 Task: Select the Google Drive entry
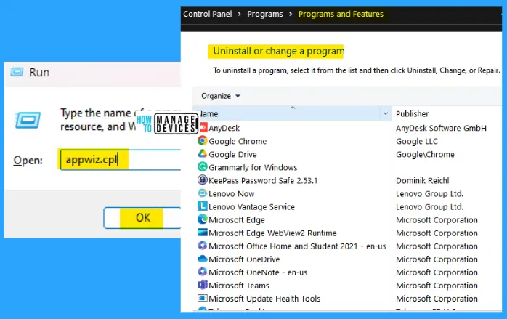pos(233,154)
